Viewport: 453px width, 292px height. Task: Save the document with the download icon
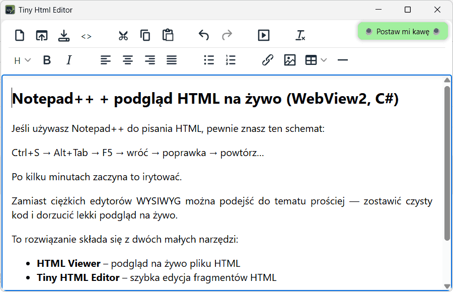click(63, 35)
